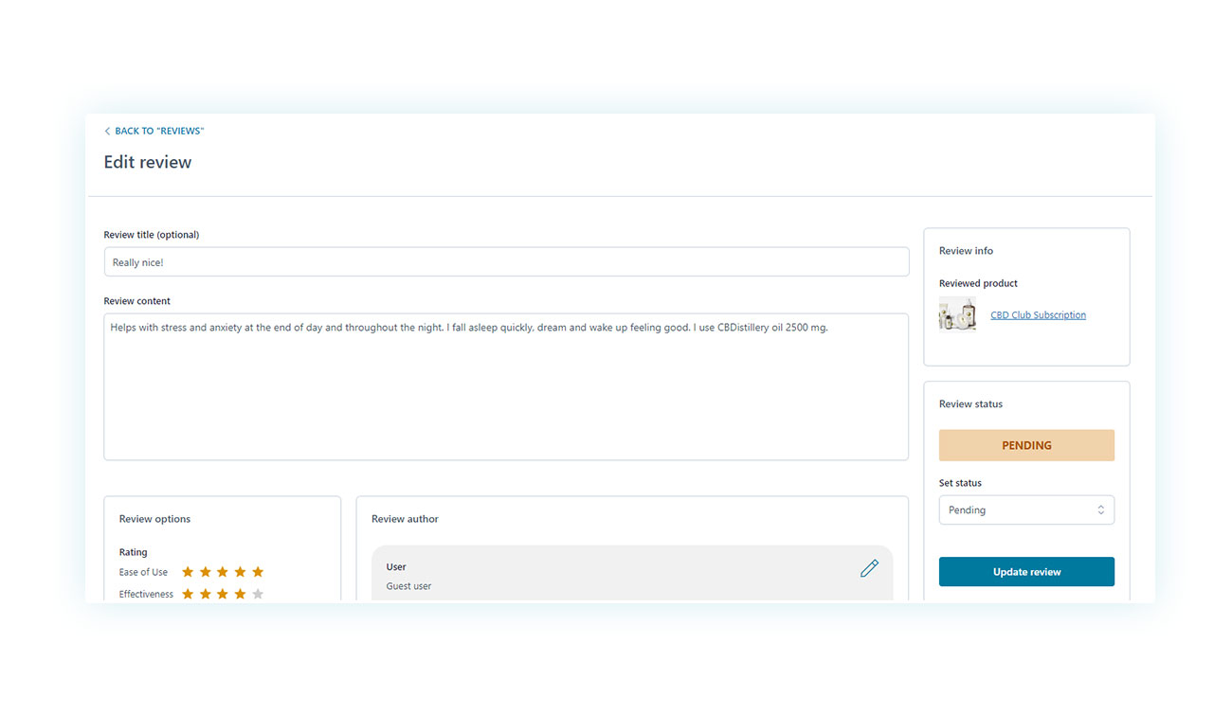Click the reviewed product thumbnail image
Image resolution: width=1232 pixels, height=715 pixels.
957,314
